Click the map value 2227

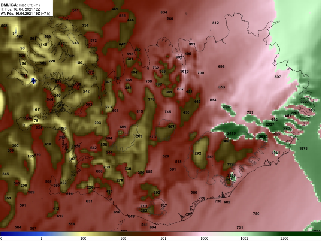[304, 102]
